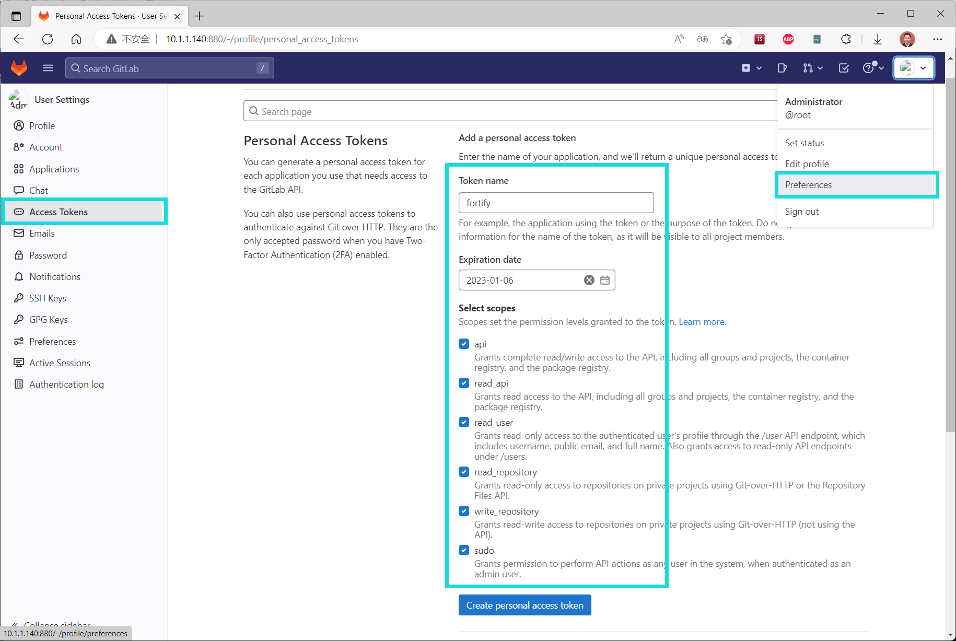956x641 pixels.
Task: Click the read aloud icon
Action: [679, 39]
